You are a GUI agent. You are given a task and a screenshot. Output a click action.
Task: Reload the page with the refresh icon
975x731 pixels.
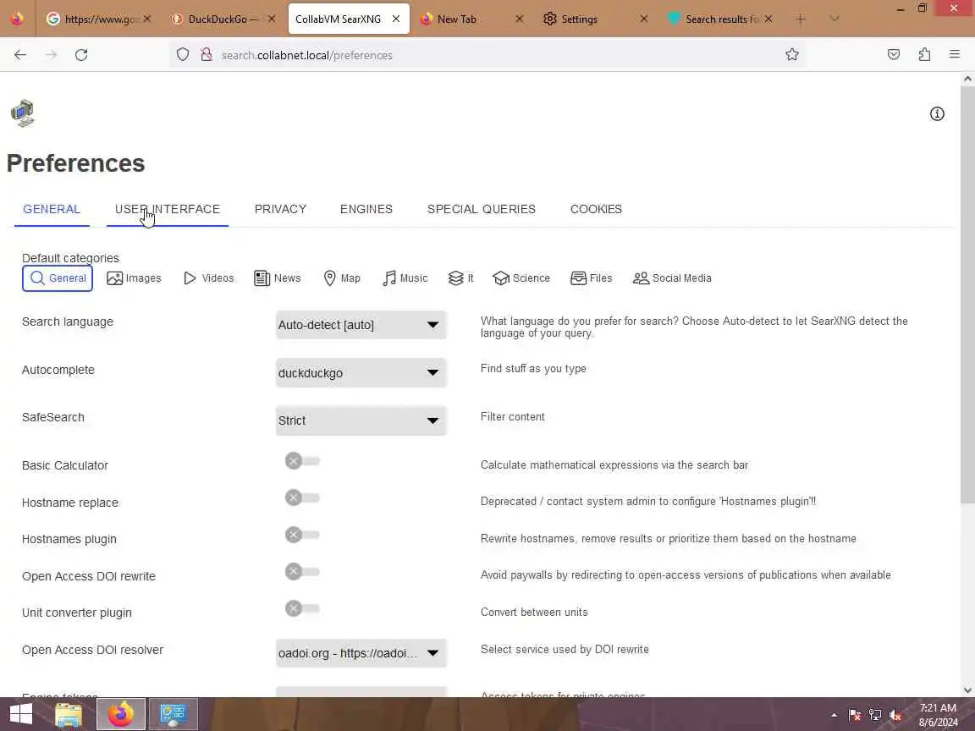pyautogui.click(x=81, y=55)
